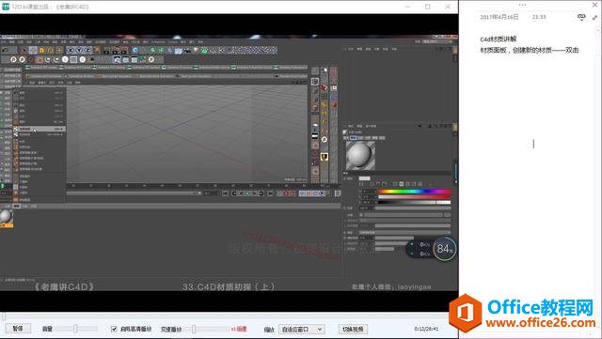
Task: Click the expand arrows icon in note panel
Action: coord(594,17)
